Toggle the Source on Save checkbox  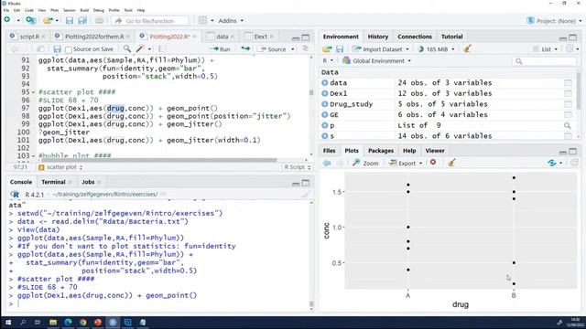[x=69, y=49]
